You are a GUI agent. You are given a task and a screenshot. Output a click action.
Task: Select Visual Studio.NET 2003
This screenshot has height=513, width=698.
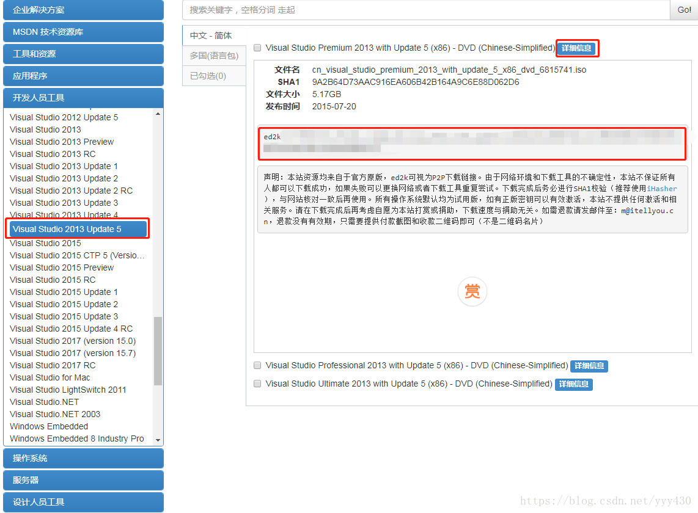tap(55, 414)
